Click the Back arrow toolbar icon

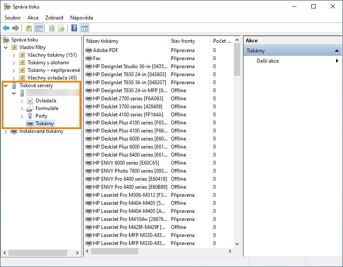6,28
